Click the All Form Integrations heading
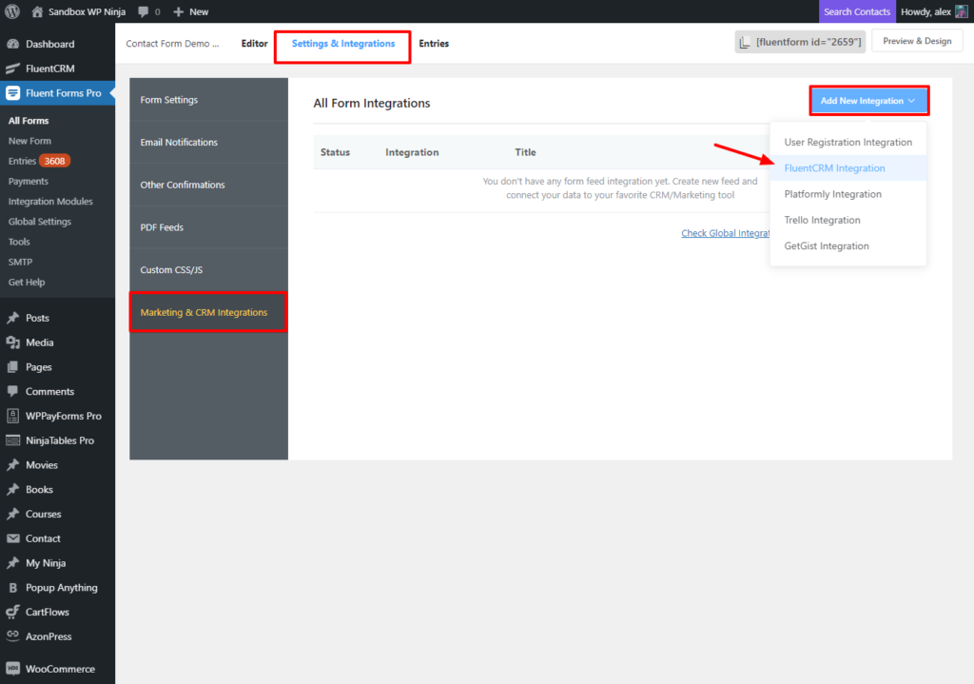Screen dimensions: 974x684 point(372,103)
